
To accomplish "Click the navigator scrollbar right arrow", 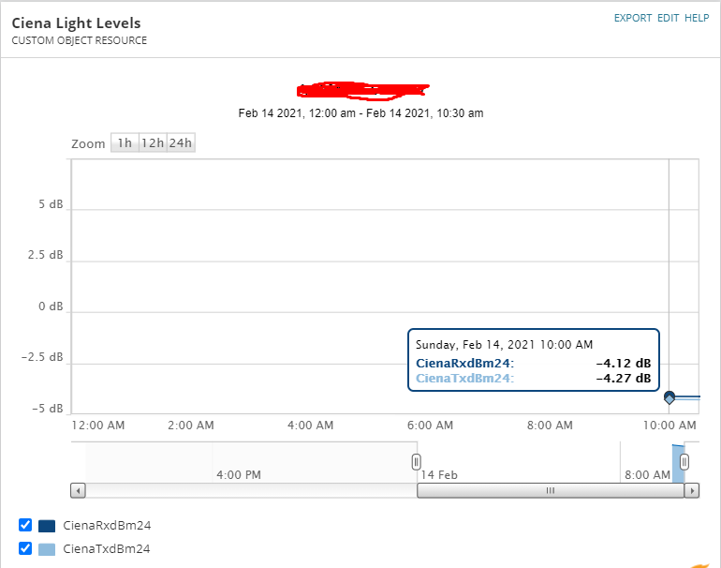I will (692, 490).
